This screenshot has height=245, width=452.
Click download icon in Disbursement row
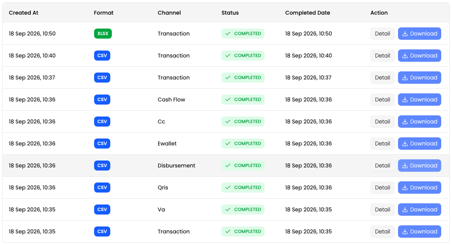click(x=405, y=166)
